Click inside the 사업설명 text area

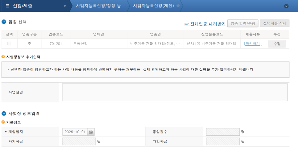point(175,92)
